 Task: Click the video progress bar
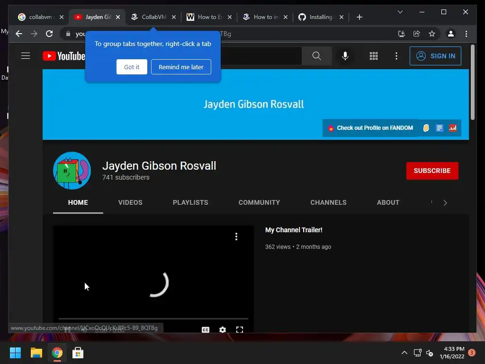(153, 318)
